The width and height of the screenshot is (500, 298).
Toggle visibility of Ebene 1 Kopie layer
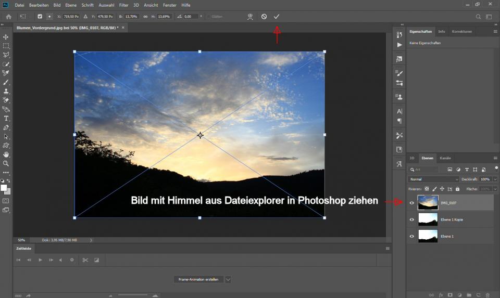coord(412,219)
